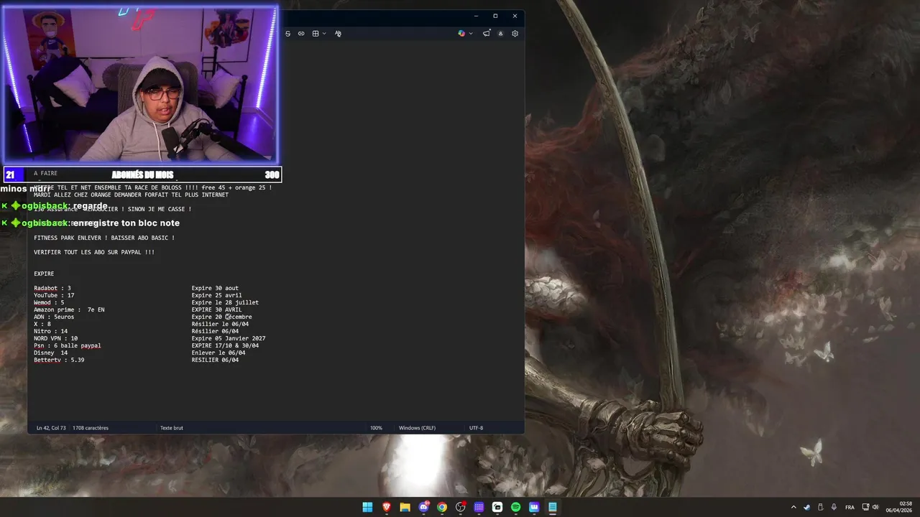Image resolution: width=920 pixels, height=517 pixels.
Task: Toggle strikethrough formatting in Notepad toolbar
Action: [288, 34]
